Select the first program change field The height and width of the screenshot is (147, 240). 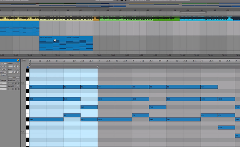(x=3, y=83)
